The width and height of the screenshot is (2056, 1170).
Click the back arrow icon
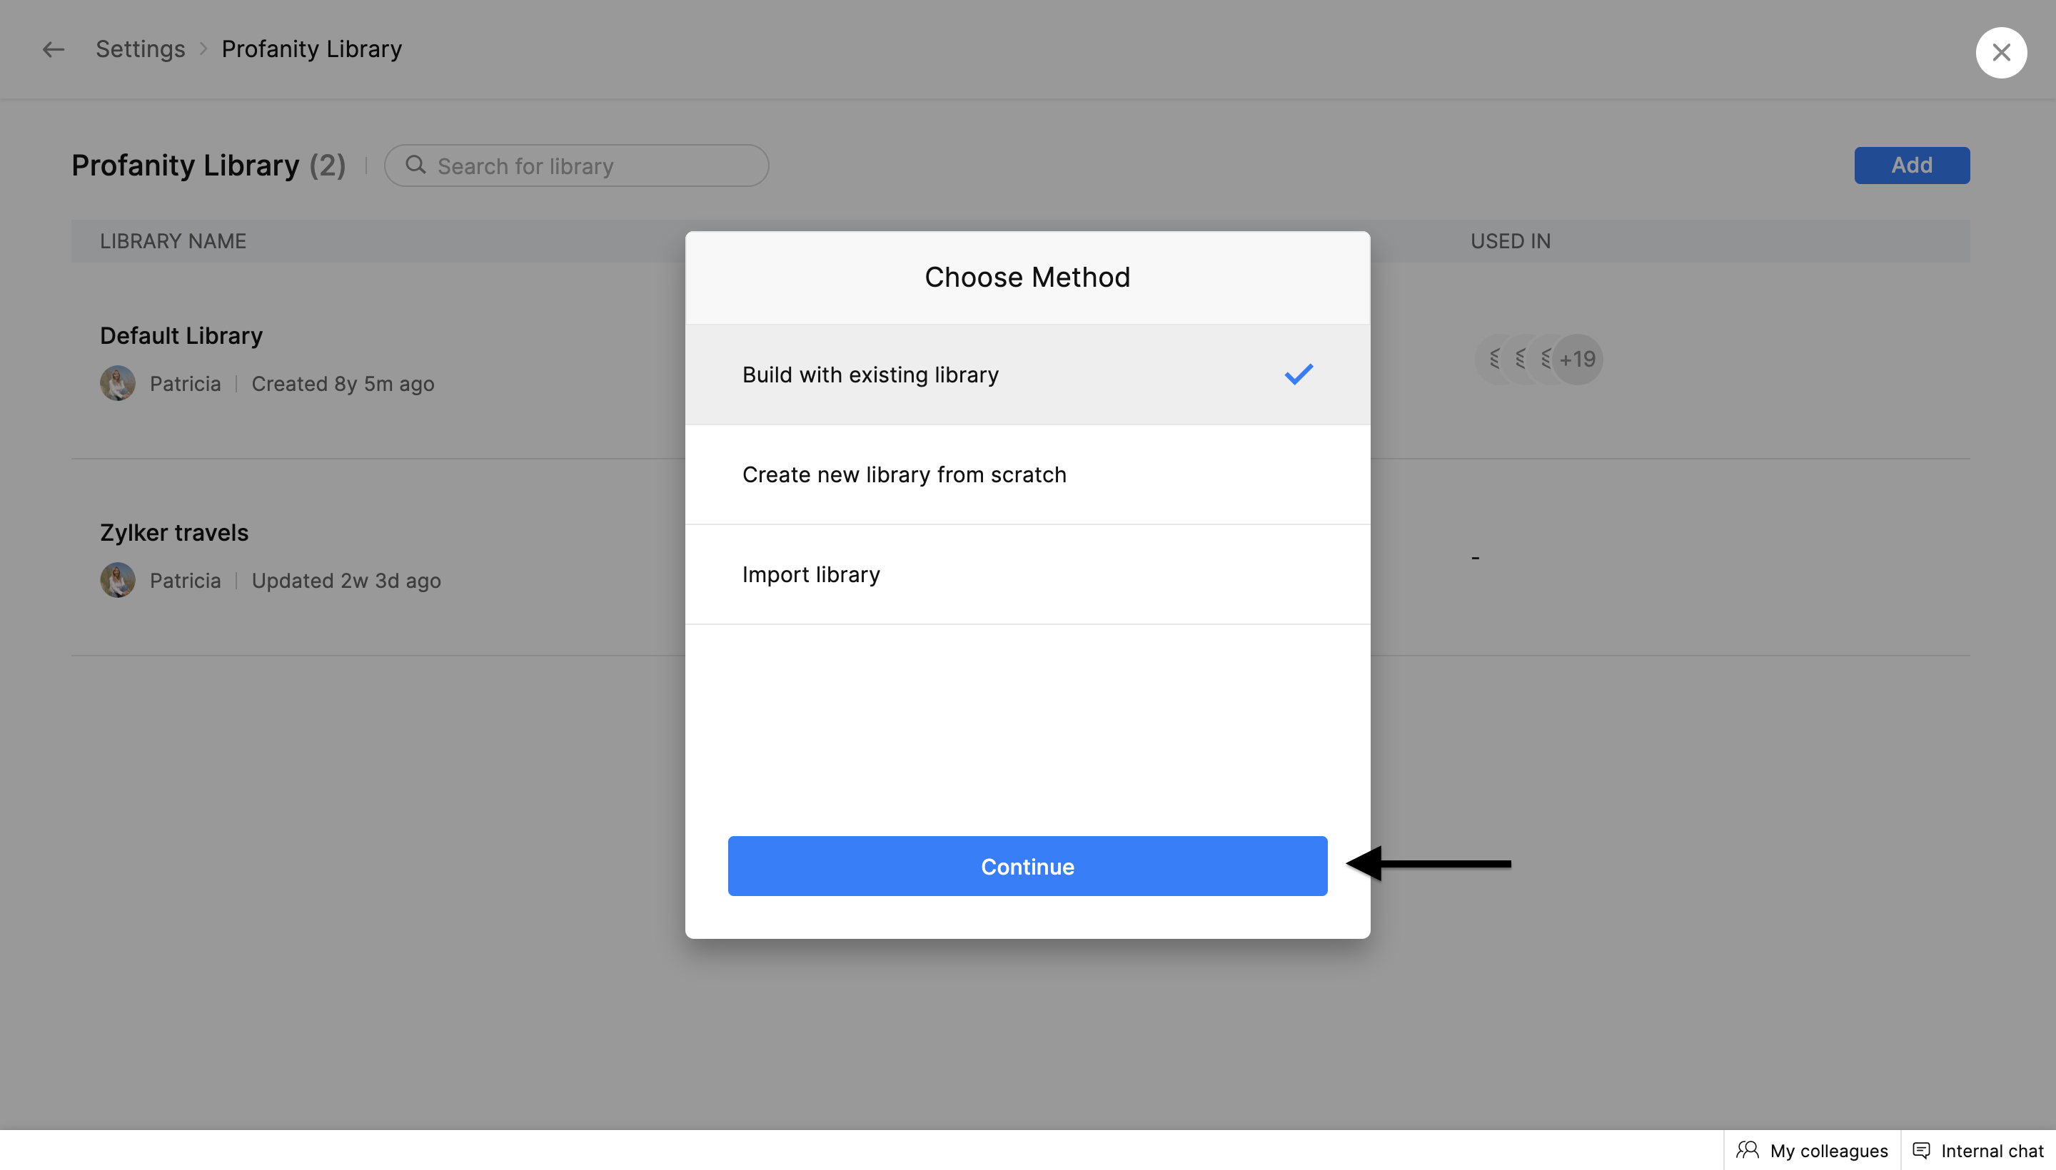click(x=53, y=50)
